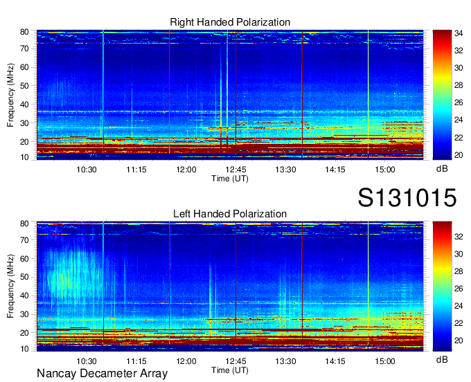This screenshot has height=382, width=471.
Task: Click the Left Handed Polarization spectrogram image
Action: [x=230, y=286]
